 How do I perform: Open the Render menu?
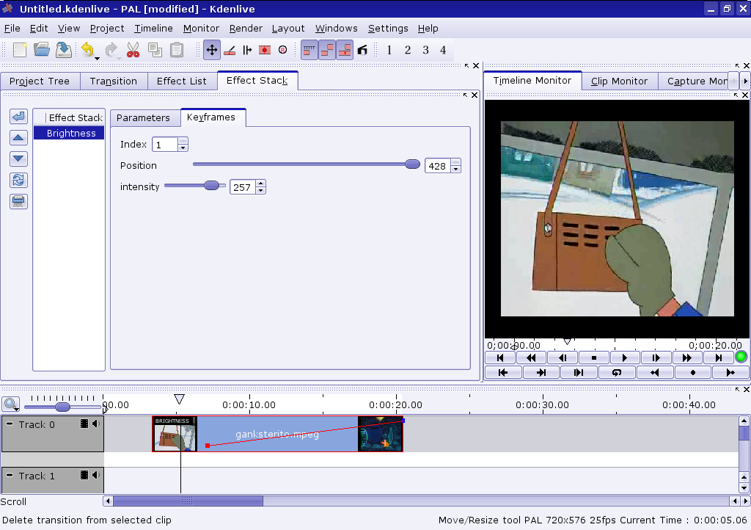[x=246, y=28]
